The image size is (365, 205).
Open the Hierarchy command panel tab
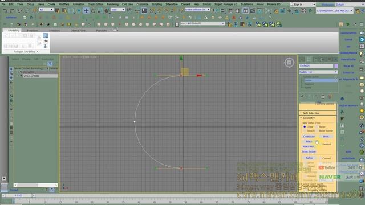(315, 59)
